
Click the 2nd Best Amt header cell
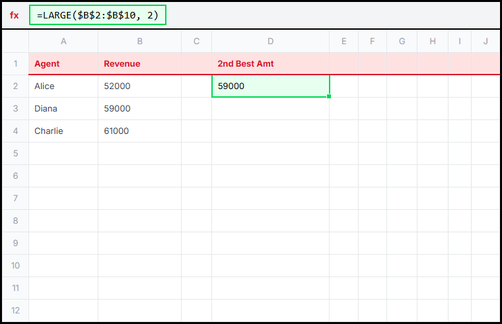[270, 64]
